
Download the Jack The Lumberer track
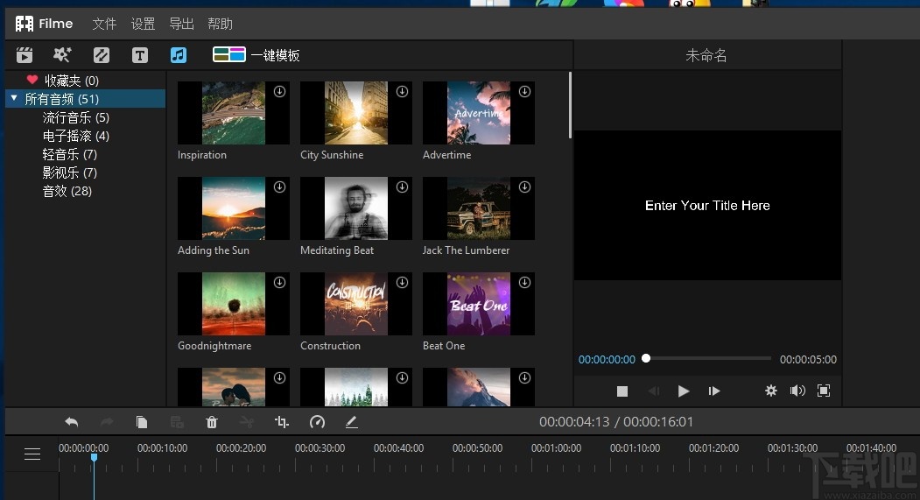click(x=524, y=187)
